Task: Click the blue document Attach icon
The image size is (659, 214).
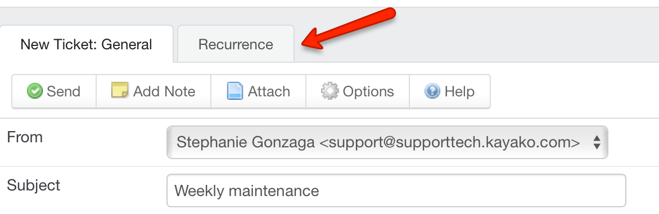Action: pyautogui.click(x=235, y=91)
